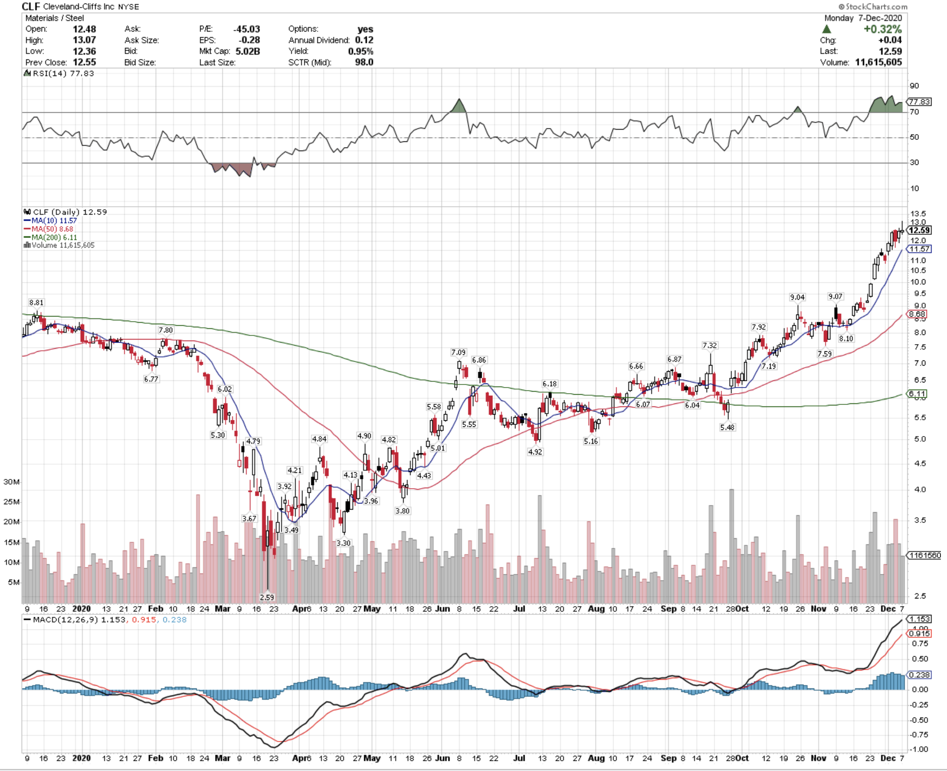
Task: Click the green up-arrow change indicator
Action: [x=827, y=30]
